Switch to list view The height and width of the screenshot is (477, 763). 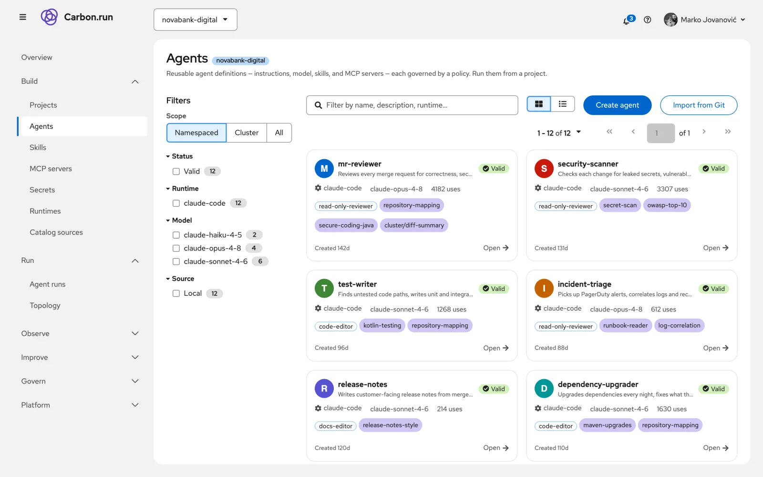coord(563,104)
